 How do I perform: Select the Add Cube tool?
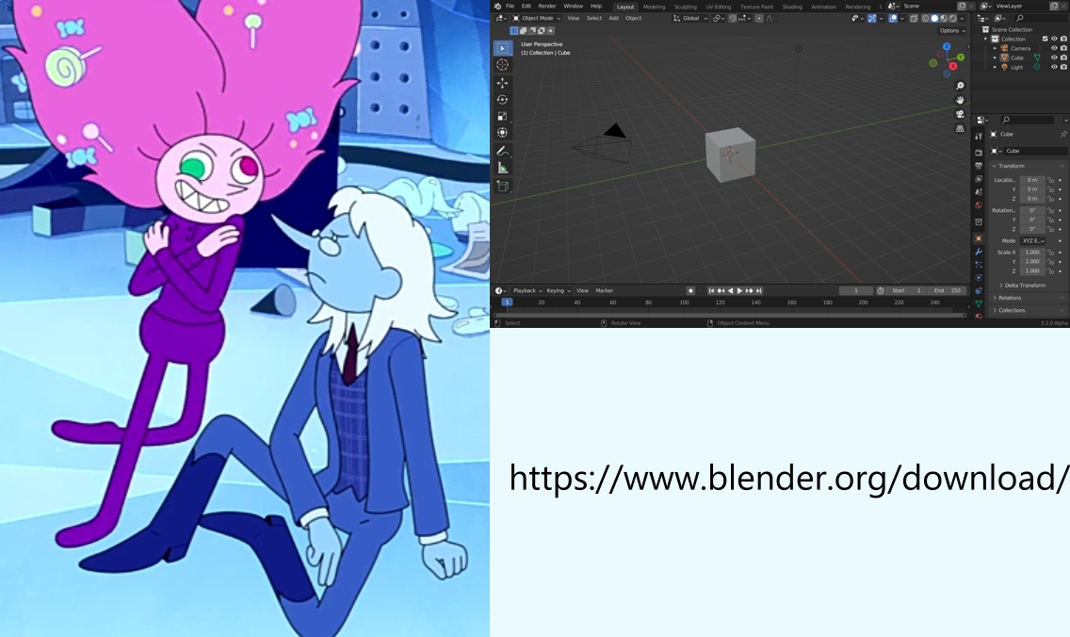pos(502,187)
